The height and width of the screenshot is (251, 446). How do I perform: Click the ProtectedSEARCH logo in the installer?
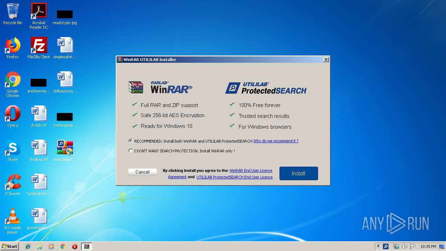[266, 88]
